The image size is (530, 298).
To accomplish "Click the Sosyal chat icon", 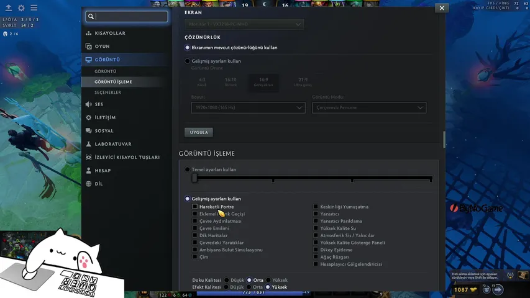I will tap(89, 131).
